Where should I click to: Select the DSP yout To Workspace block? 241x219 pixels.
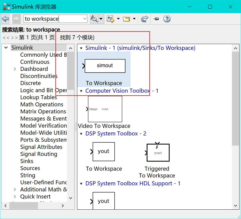pyautogui.click(x=104, y=157)
